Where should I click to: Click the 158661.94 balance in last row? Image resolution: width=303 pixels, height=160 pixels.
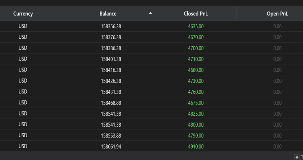[111, 147]
